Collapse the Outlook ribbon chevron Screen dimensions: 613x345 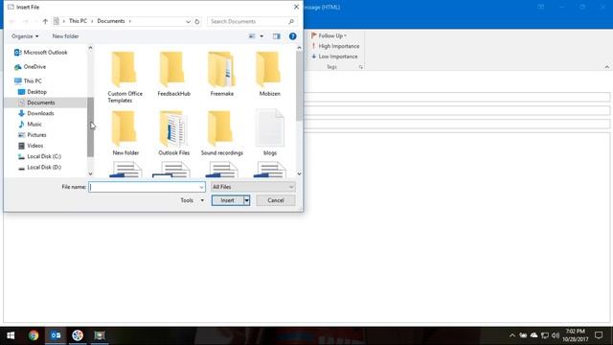(606, 67)
